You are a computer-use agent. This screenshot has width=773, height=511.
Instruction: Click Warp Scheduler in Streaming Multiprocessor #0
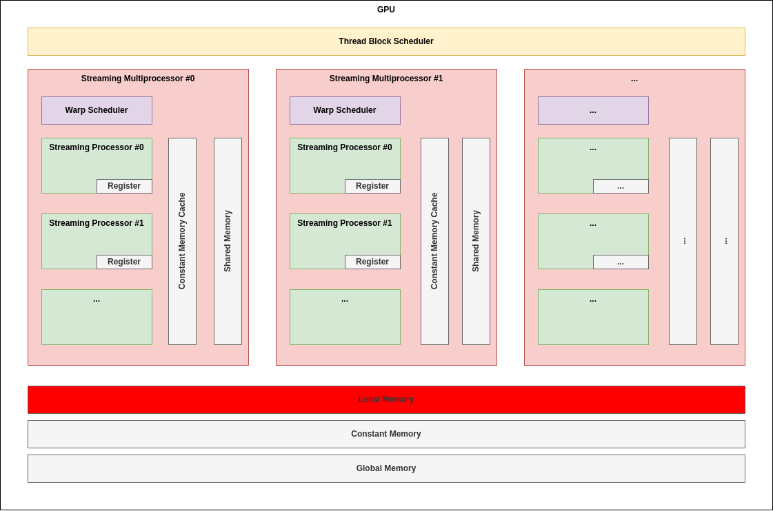click(97, 110)
